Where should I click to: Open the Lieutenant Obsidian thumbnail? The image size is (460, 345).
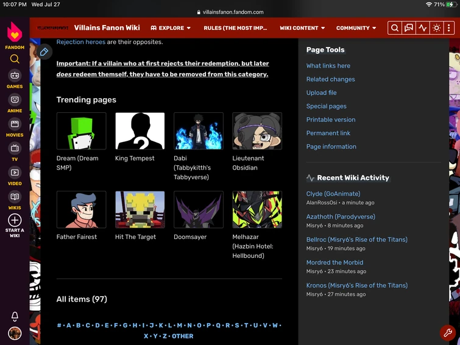[257, 131]
